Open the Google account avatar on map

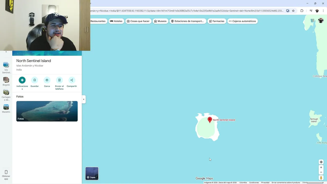coord(321,20)
